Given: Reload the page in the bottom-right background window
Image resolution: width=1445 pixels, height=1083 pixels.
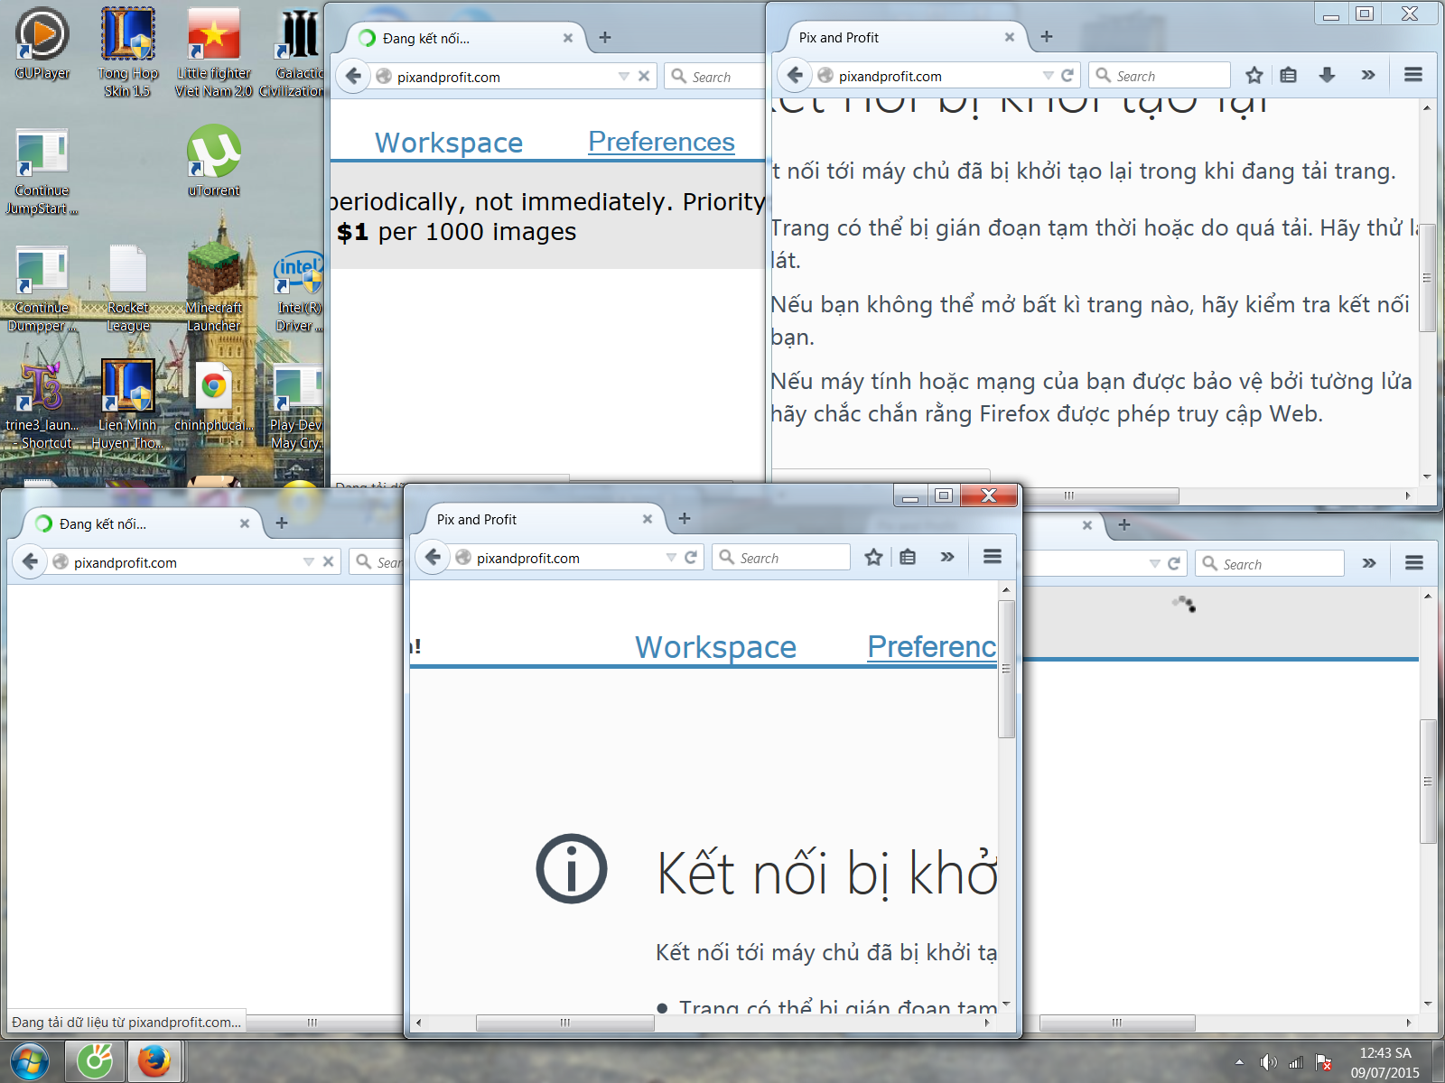Looking at the screenshot, I should click(1174, 563).
